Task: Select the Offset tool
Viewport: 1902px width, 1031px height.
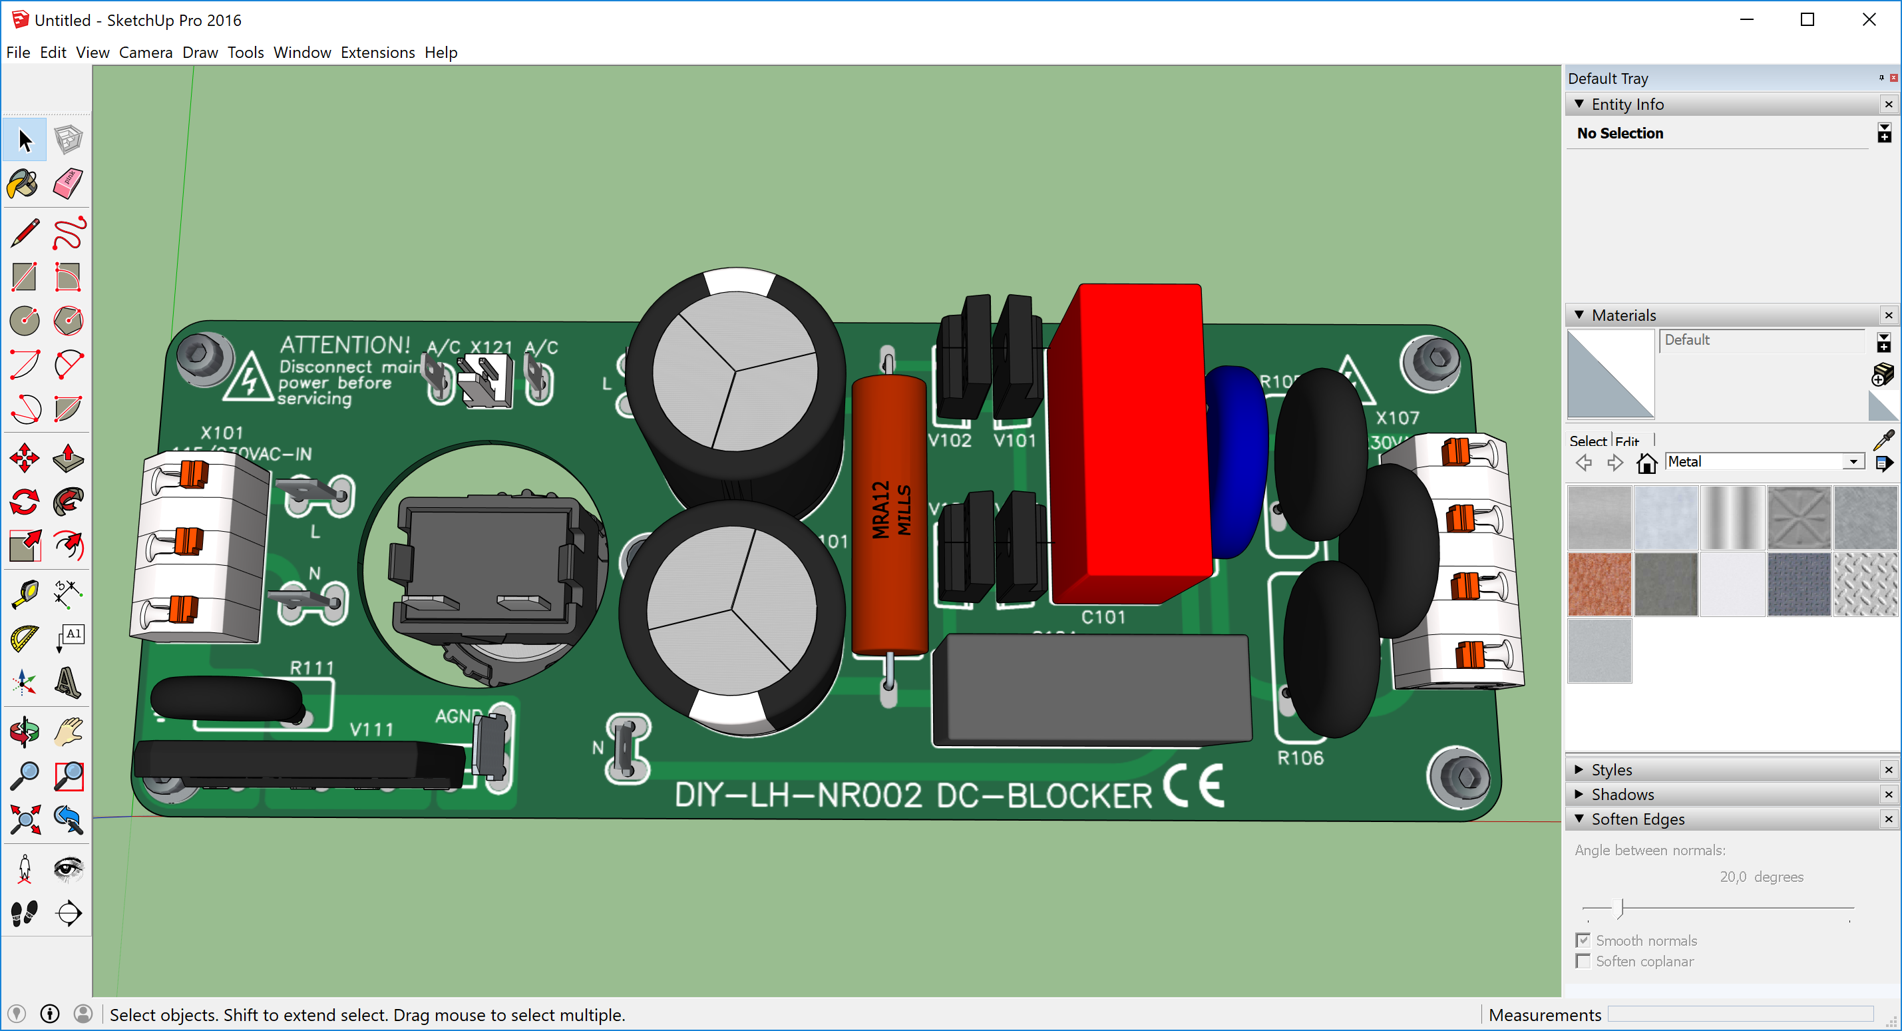Action: [x=68, y=546]
